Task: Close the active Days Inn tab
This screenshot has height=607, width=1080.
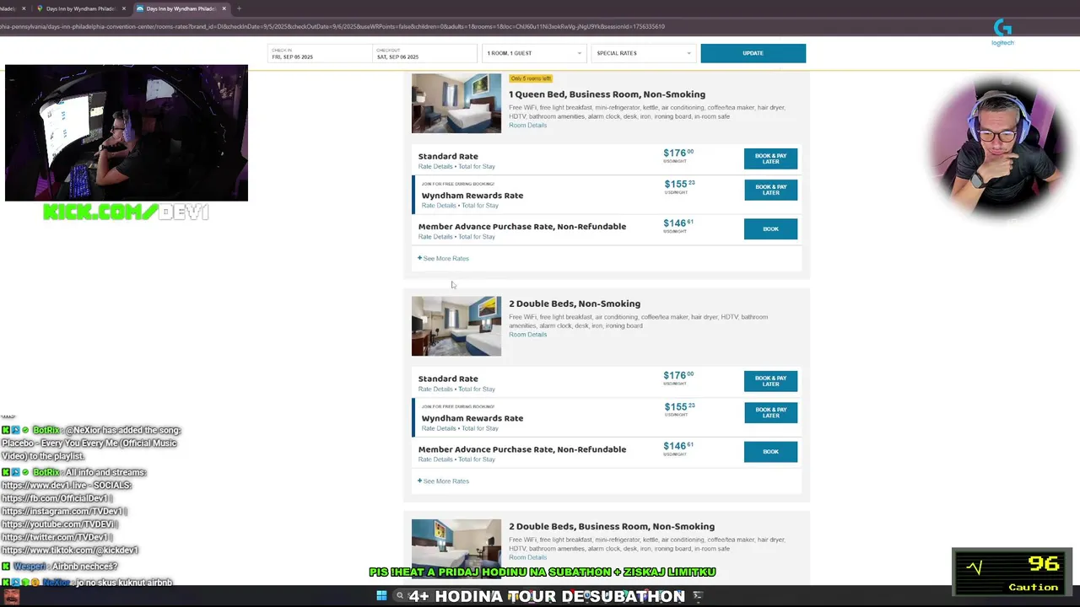Action: (224, 8)
